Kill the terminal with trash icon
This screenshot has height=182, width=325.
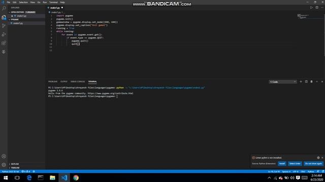click(311, 82)
